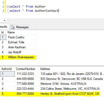Click line number 2 in the editor gutter
This screenshot has height=101, width=104.
[x=3, y=7]
